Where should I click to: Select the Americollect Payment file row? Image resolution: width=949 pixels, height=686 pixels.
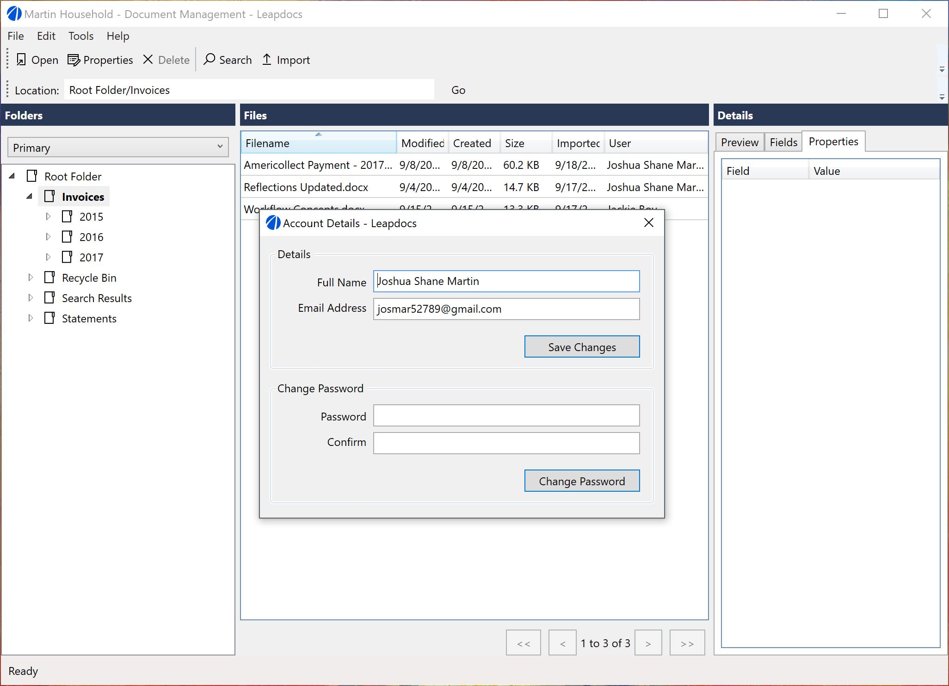(x=474, y=165)
